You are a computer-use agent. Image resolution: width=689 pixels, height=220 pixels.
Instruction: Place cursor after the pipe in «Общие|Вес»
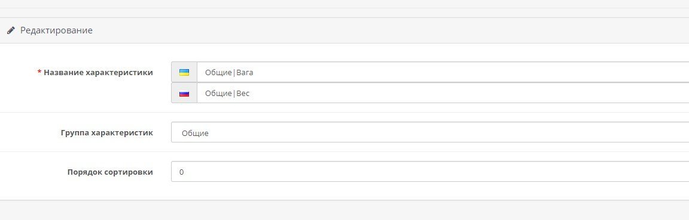coord(236,94)
